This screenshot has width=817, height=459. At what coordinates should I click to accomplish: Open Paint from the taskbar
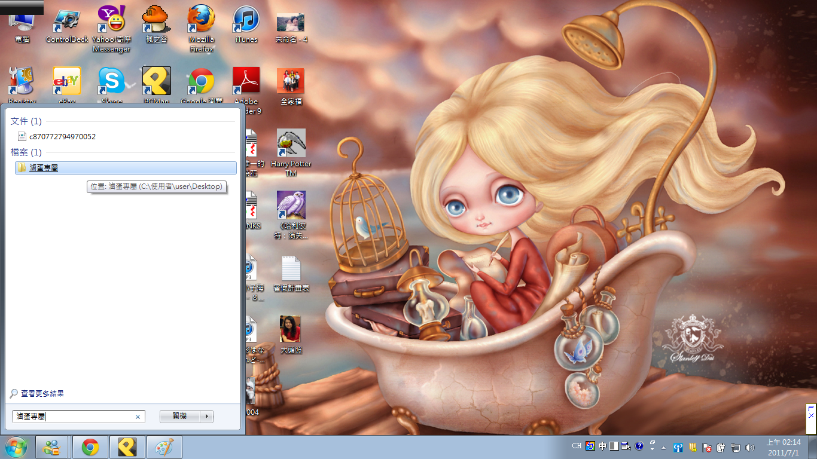(x=164, y=447)
